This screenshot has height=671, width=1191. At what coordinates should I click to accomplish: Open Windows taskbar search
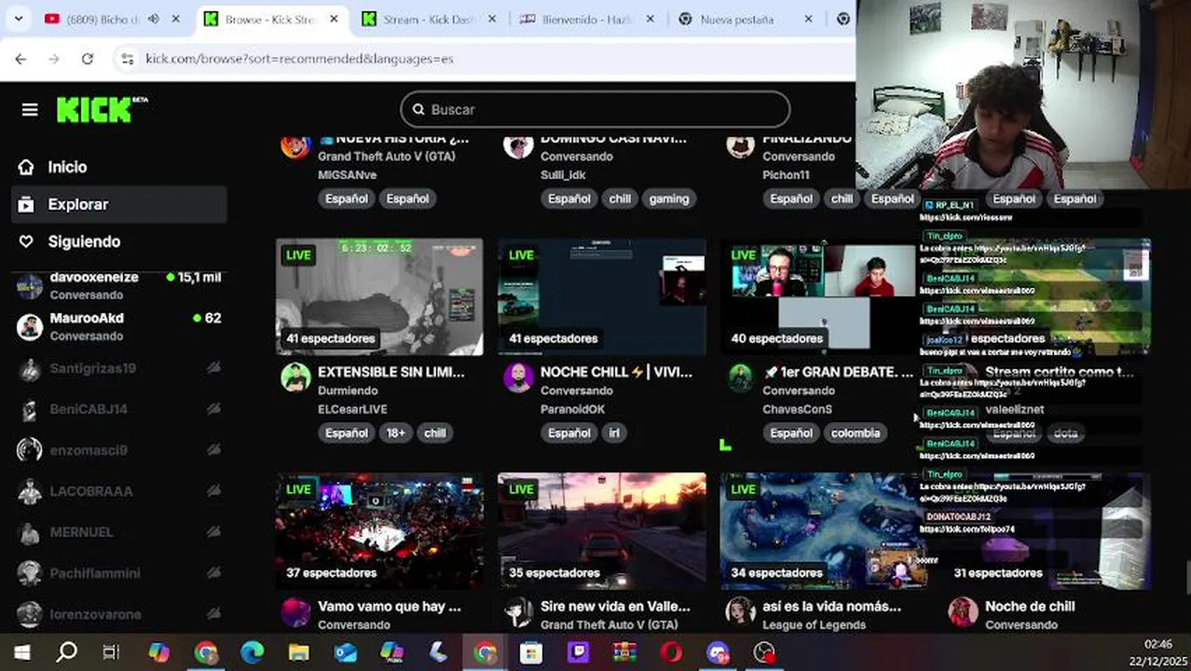67,652
